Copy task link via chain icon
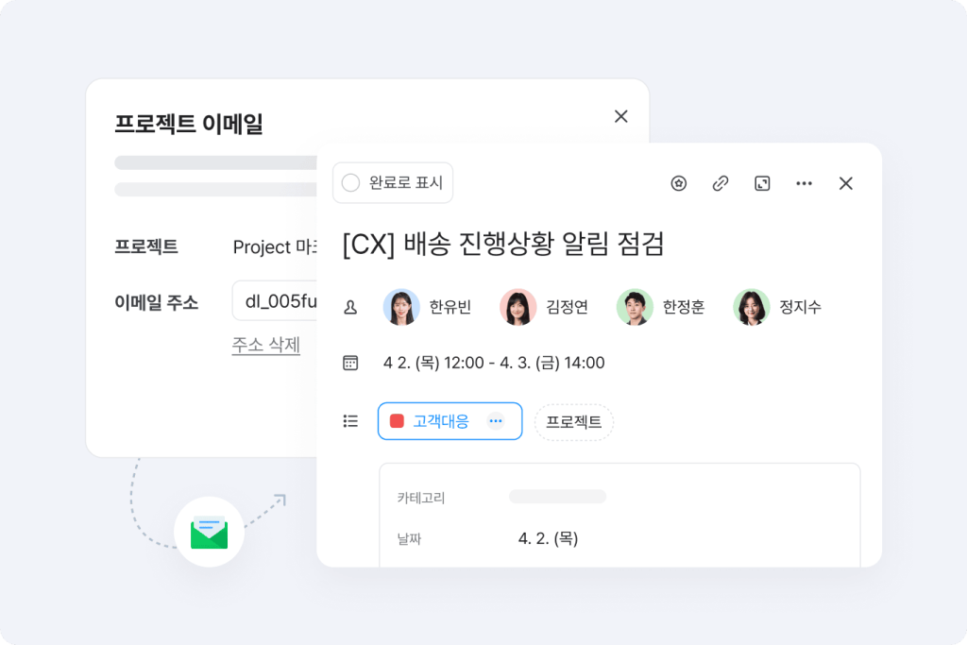 tap(721, 183)
